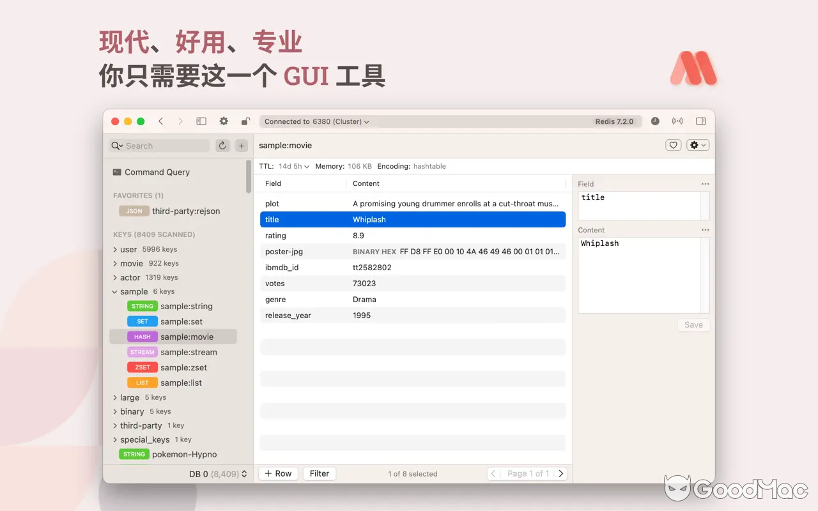818x511 pixels.
Task: Open the split view icon at top right
Action: 700,121
